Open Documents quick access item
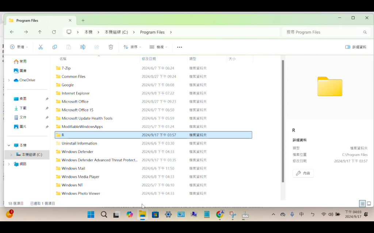374x233 pixels. pos(20,117)
